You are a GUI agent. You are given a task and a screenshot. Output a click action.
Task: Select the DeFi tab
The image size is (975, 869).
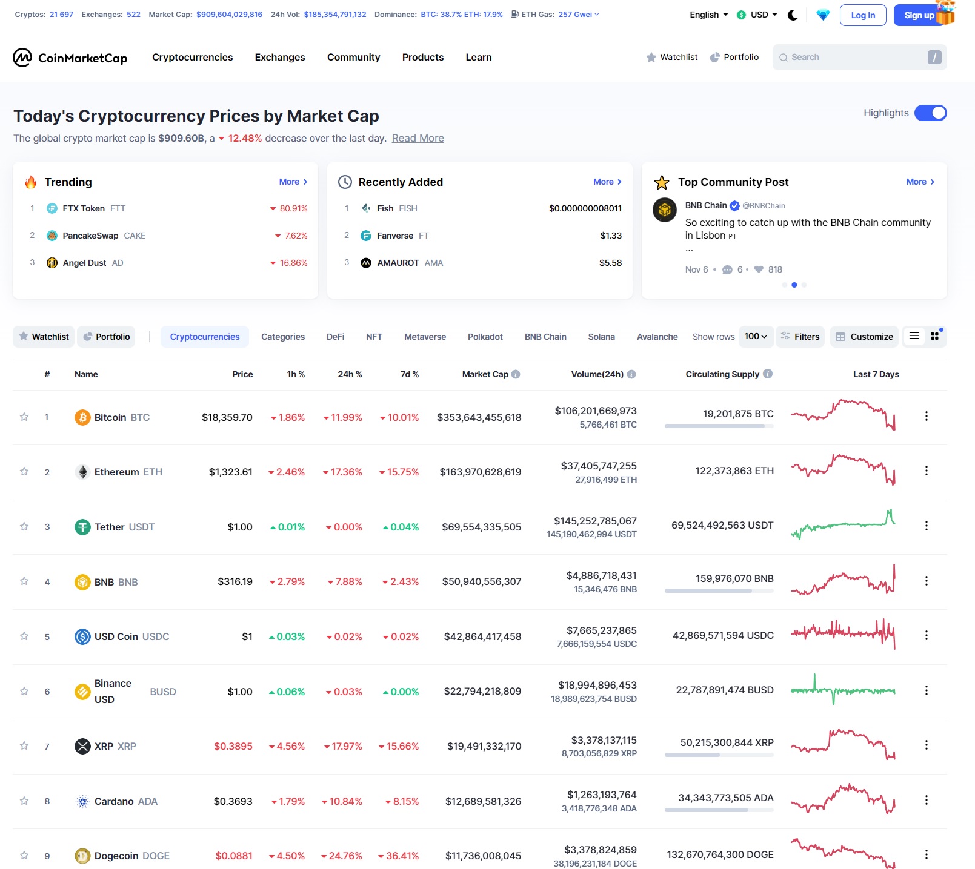tap(335, 337)
